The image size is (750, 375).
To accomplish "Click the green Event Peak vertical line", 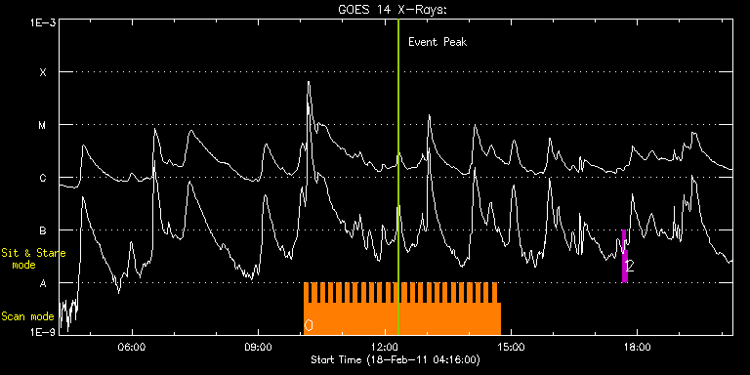I will (398, 177).
